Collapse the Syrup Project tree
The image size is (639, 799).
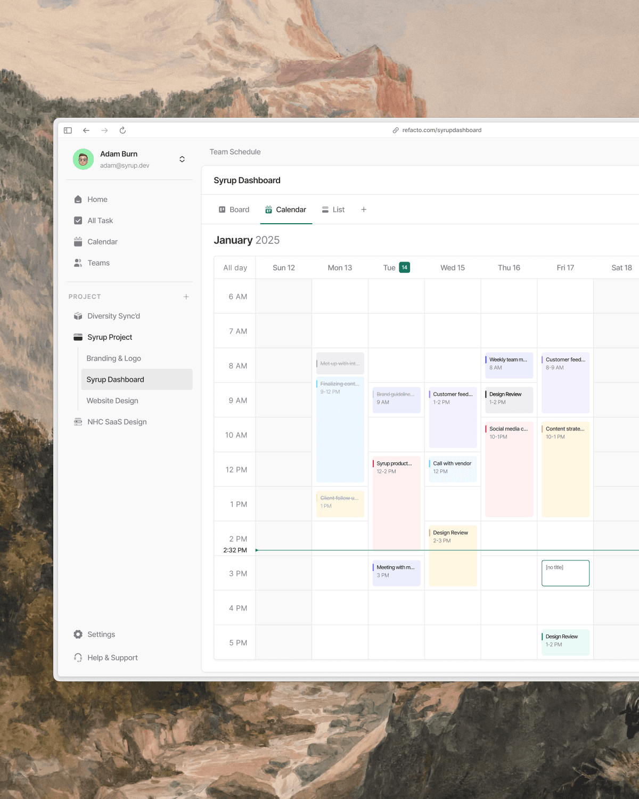point(109,337)
